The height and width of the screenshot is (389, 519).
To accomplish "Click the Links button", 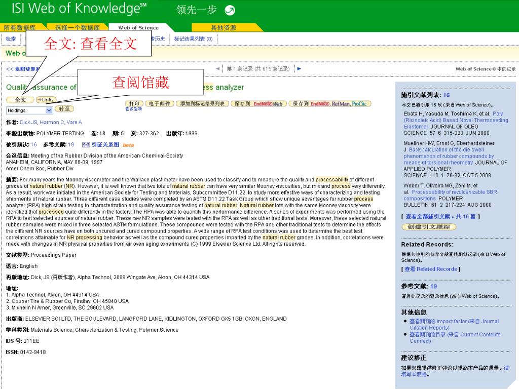I will tap(46, 100).
